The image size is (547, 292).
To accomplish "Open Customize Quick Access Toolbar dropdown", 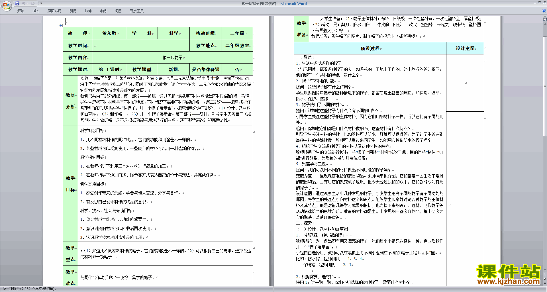I will pyautogui.click(x=41, y=3).
